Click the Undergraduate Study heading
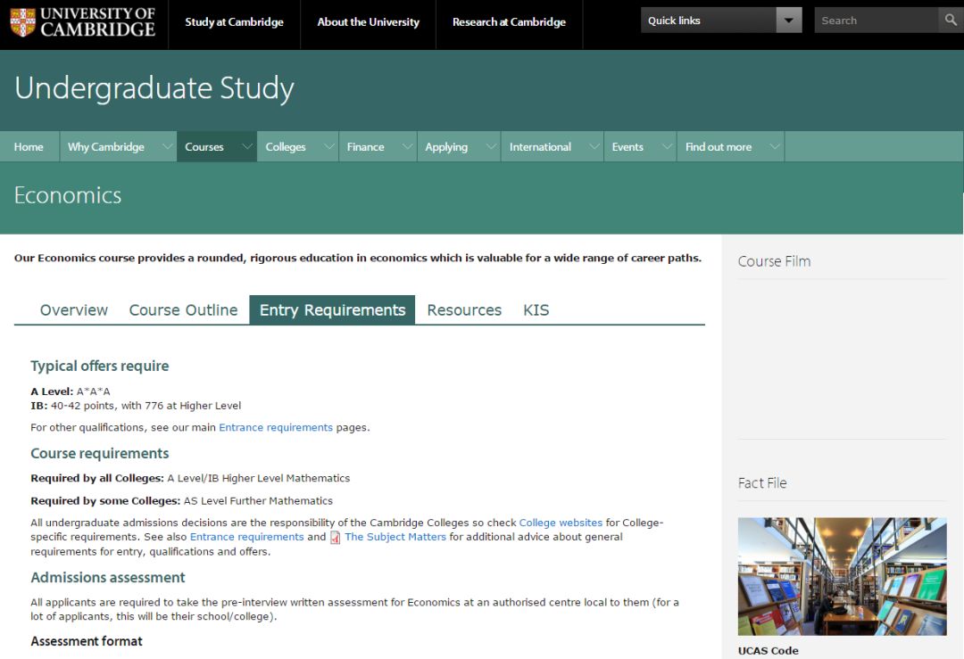964x659 pixels. point(154,88)
